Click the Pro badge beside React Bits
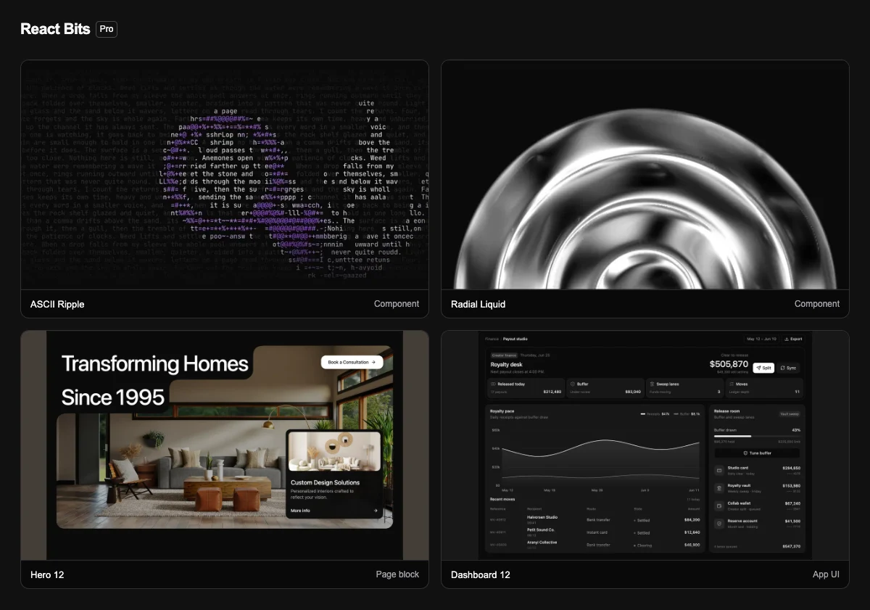Viewport: 870px width, 610px height. [107, 29]
